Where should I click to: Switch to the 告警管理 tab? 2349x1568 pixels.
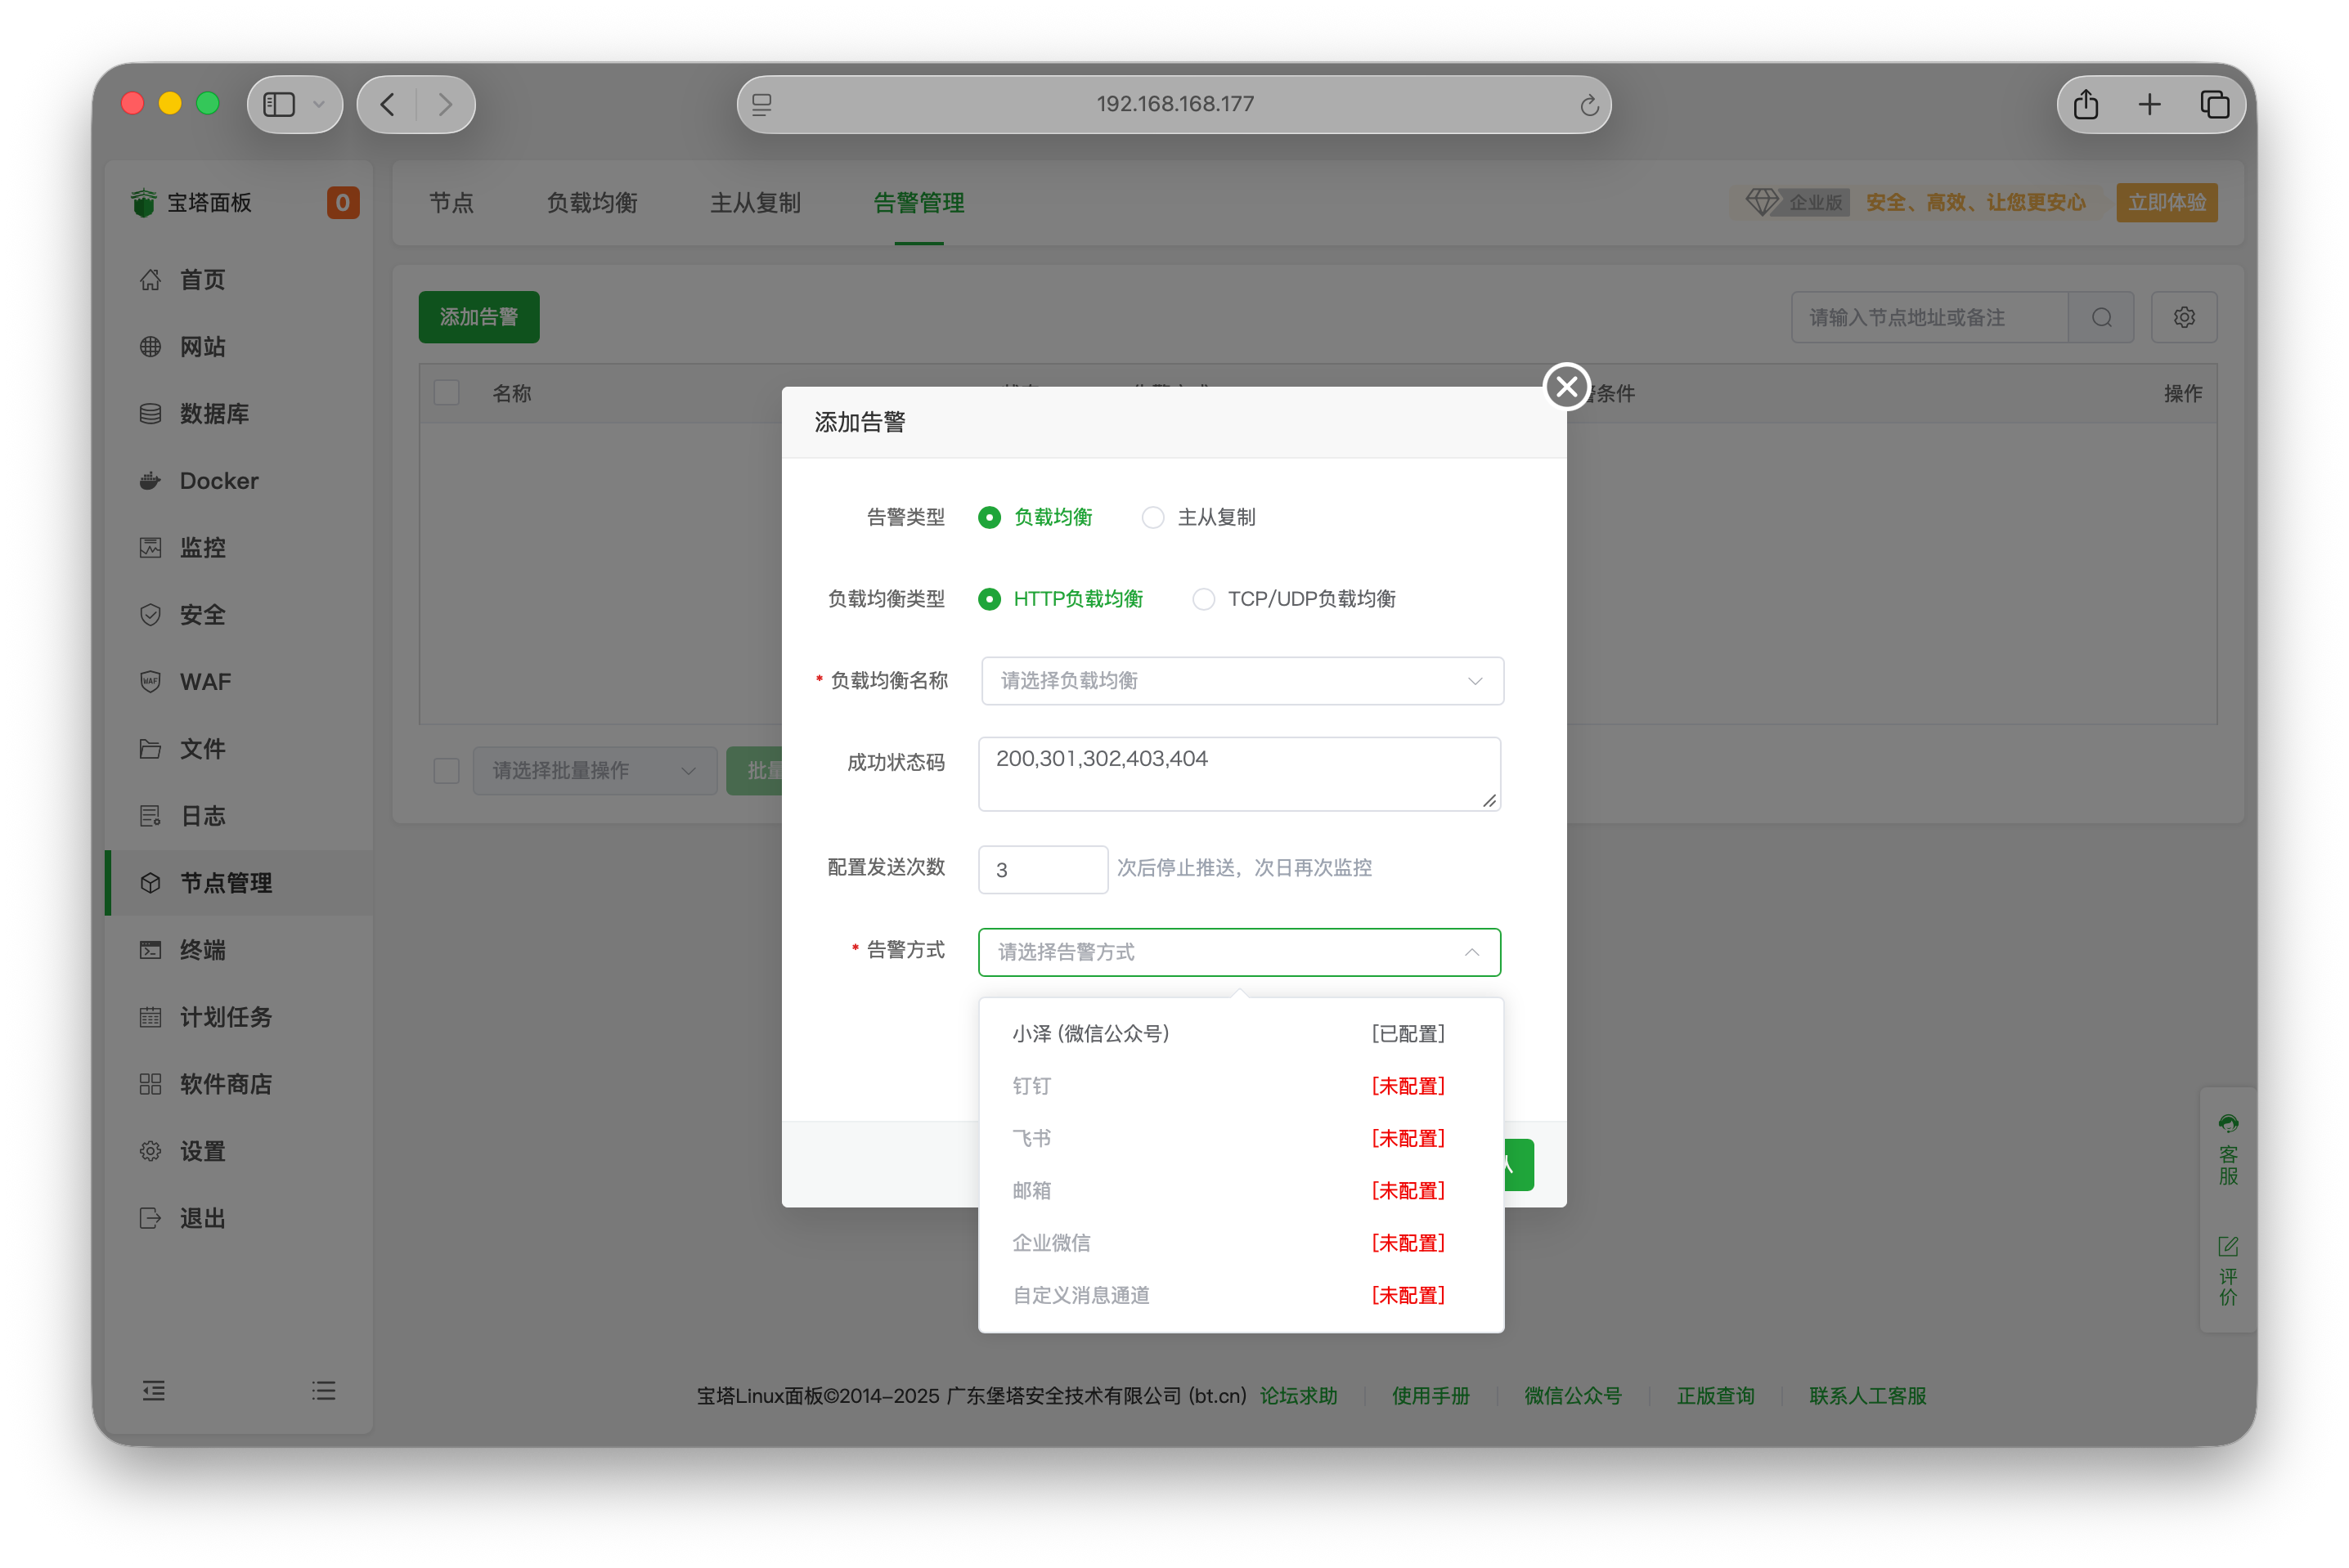pyautogui.click(x=918, y=203)
